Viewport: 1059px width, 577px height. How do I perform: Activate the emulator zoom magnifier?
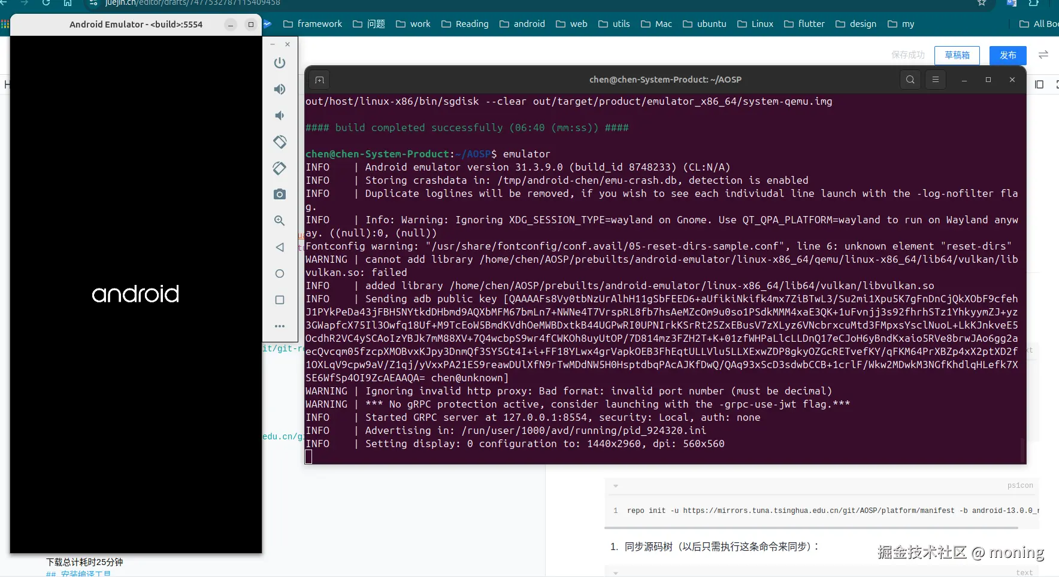point(280,221)
